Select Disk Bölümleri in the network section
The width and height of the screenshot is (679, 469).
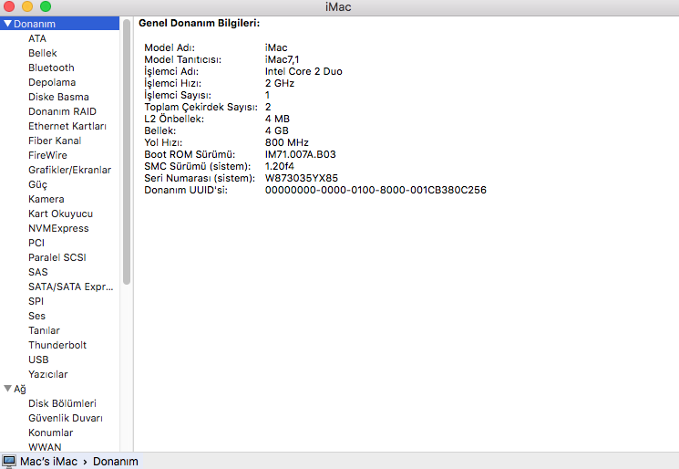pos(62,403)
